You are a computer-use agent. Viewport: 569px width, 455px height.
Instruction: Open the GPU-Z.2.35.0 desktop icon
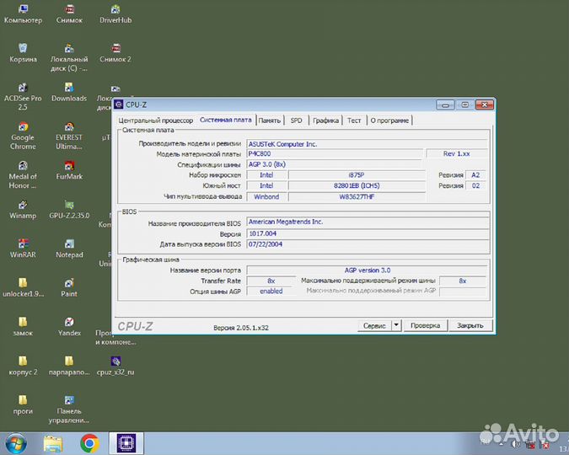tap(69, 205)
